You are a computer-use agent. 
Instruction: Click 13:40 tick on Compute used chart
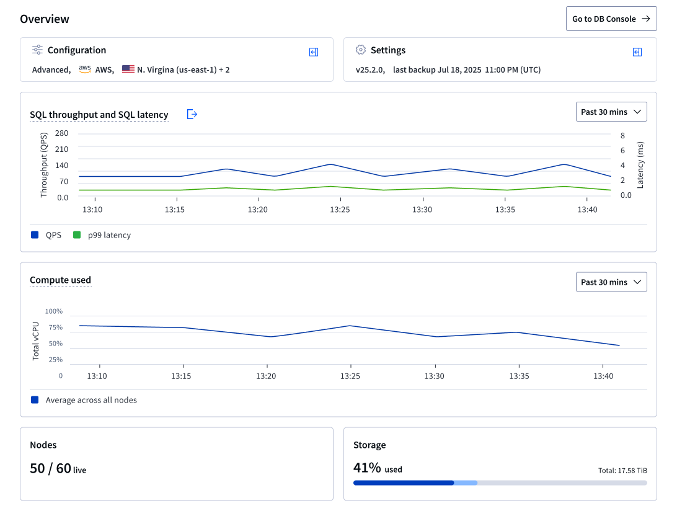pos(603,376)
